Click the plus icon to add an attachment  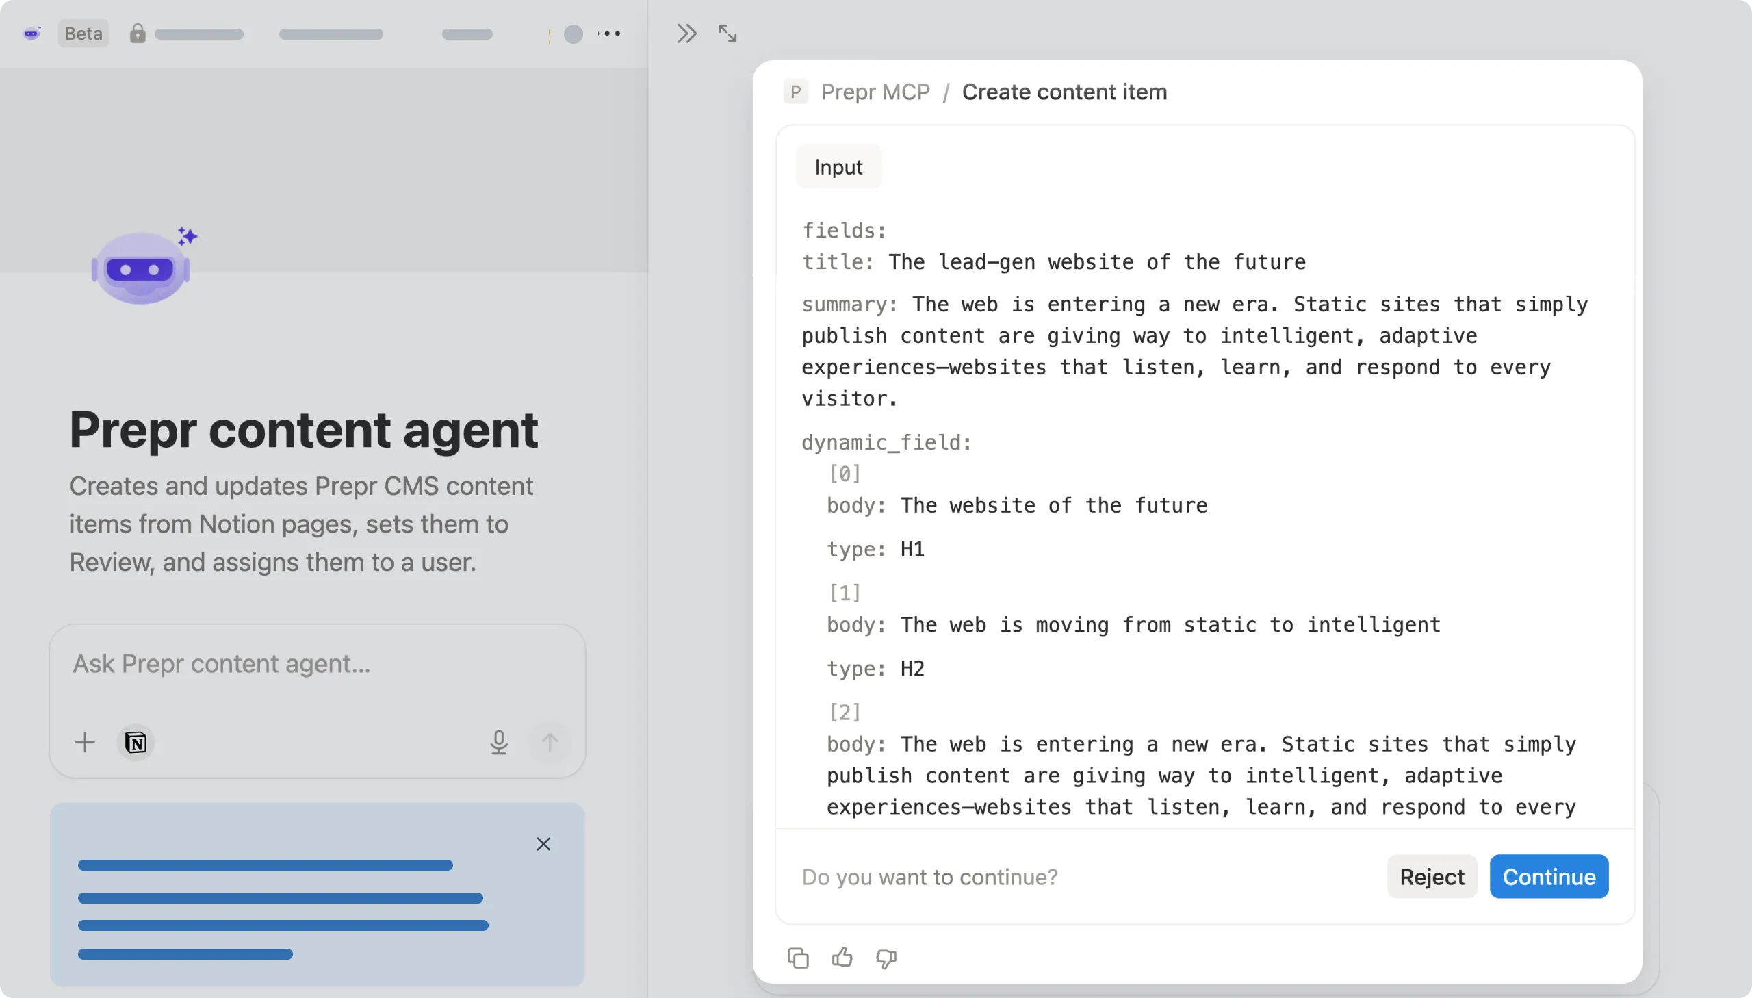click(x=85, y=742)
